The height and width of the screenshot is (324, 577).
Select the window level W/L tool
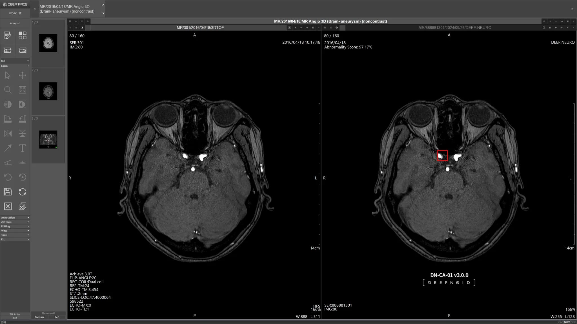tap(8, 105)
